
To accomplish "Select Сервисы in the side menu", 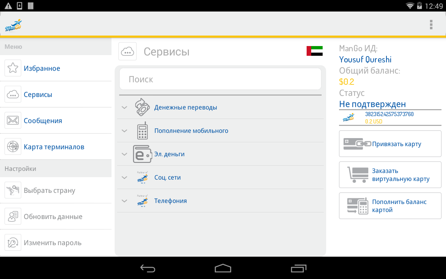I will coord(56,94).
